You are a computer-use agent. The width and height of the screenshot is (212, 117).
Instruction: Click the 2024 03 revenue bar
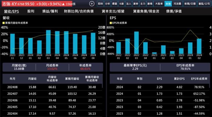point(48,42)
